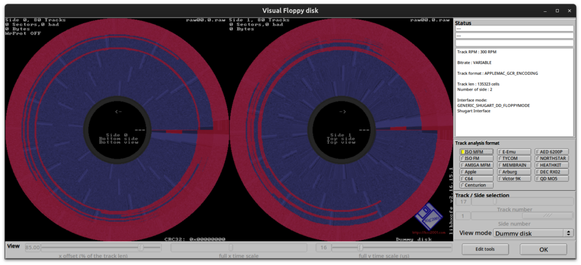Open the View mode dropdown

(x=533, y=233)
